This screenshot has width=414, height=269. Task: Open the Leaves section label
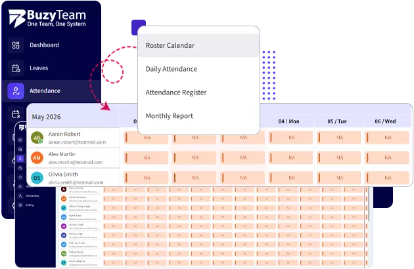tap(39, 68)
